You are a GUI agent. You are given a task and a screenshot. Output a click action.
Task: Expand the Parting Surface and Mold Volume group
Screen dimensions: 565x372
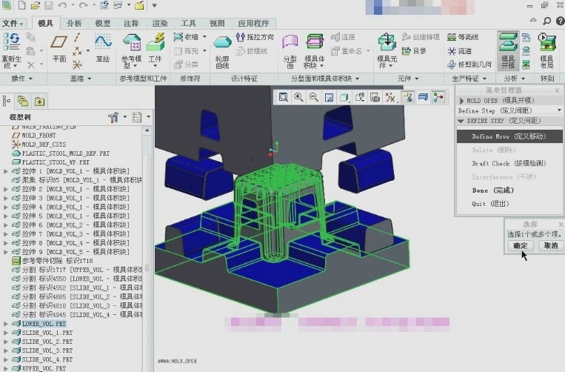pos(325,79)
